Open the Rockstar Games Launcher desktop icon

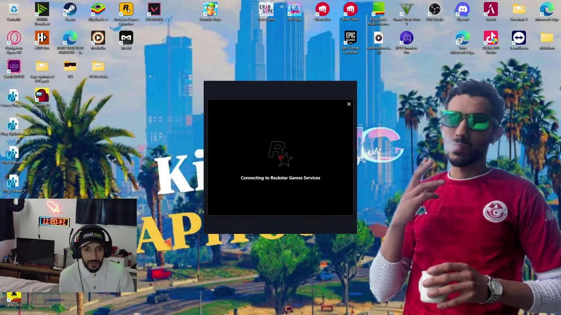(x=126, y=14)
